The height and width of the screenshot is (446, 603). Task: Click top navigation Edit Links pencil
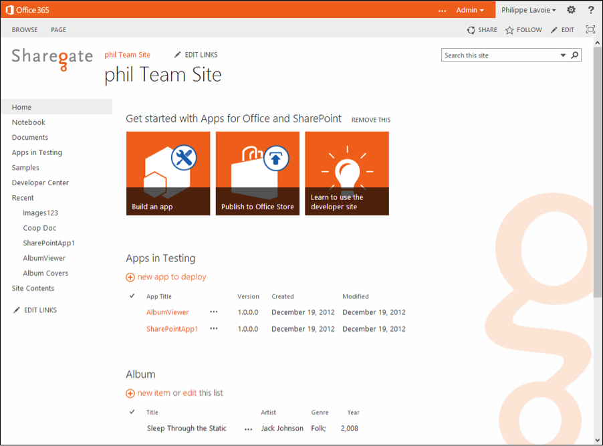177,55
